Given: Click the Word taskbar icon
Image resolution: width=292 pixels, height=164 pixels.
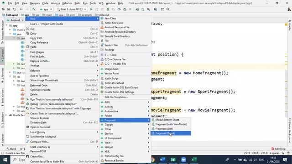Looking at the screenshot, I should tap(162, 160).
